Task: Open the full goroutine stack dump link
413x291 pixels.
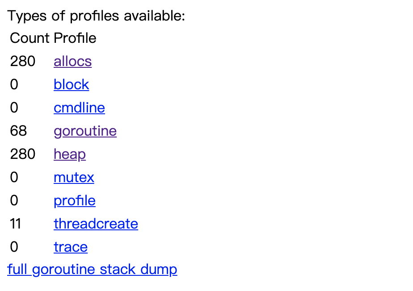Action: pyautogui.click(x=92, y=270)
